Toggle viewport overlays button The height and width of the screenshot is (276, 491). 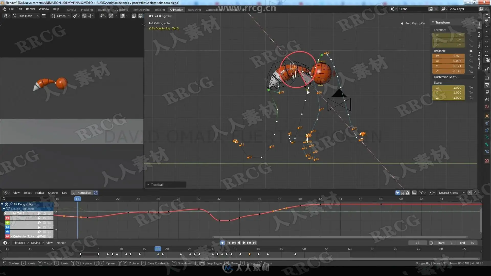click(x=122, y=16)
